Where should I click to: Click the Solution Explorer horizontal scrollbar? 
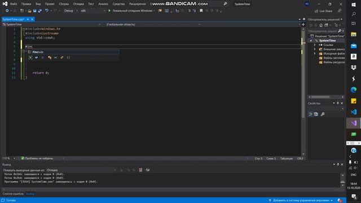point(320,97)
